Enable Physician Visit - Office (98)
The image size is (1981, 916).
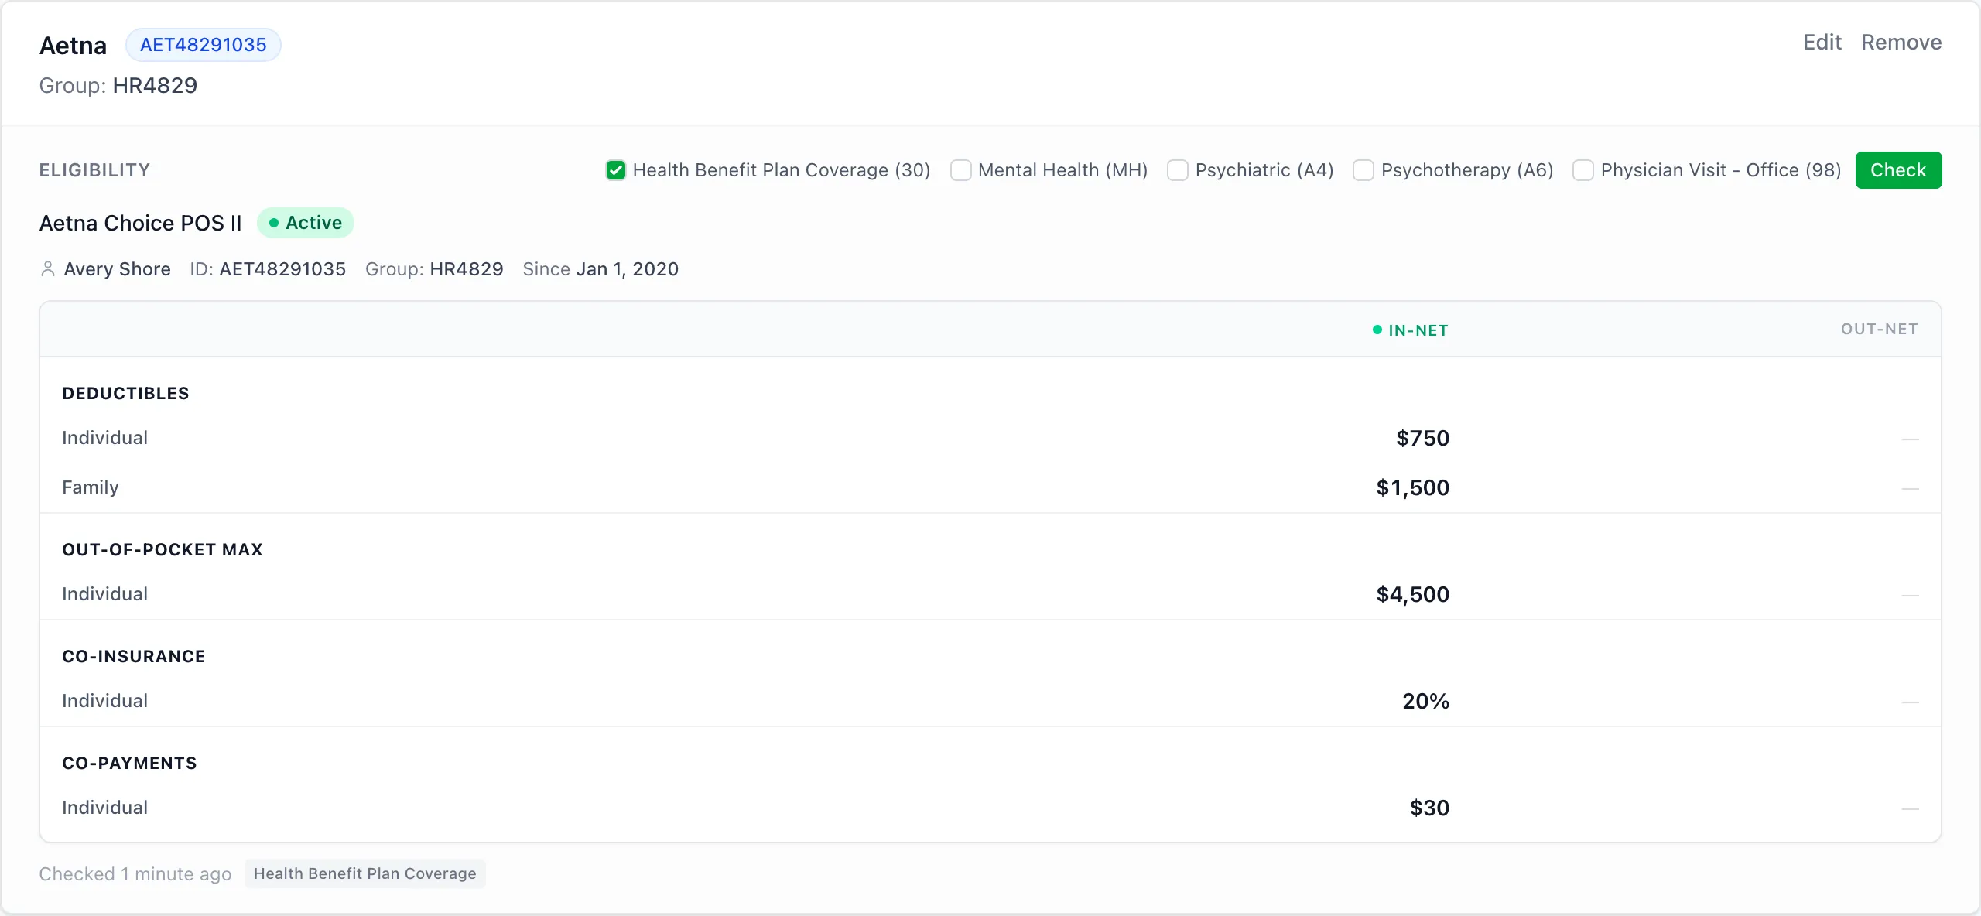click(x=1583, y=170)
